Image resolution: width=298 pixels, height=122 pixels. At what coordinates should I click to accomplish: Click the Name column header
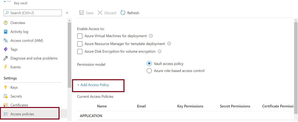pos(102,106)
